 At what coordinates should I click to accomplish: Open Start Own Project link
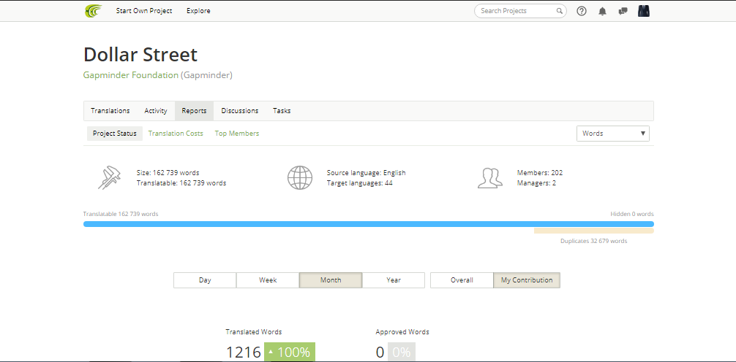(144, 11)
